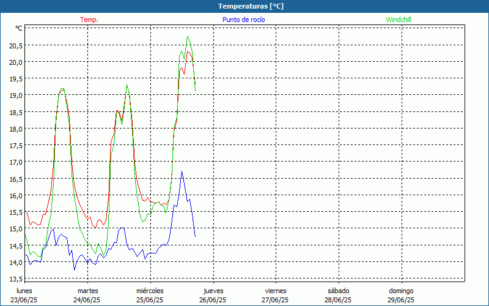Click the '18,5' y-axis value
Image resolution: width=489 pixels, height=306 pixels.
(16, 113)
